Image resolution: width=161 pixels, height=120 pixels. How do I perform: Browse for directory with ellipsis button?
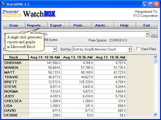coord(154,34)
